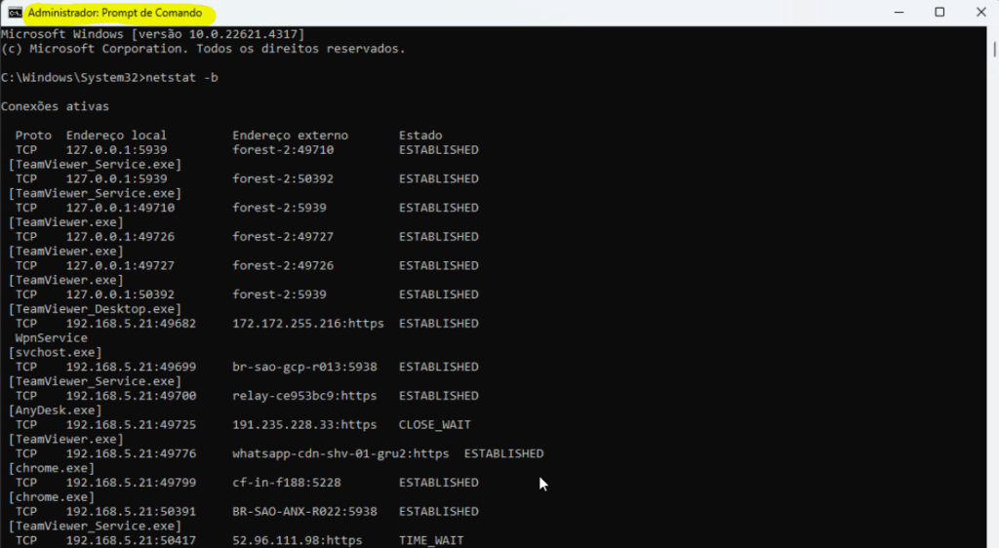
Task: Click the 'Administrador: Prompt de Comando' title text
Action: 115,13
